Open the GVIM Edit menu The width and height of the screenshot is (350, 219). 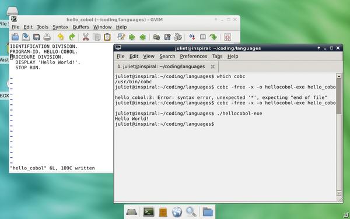tap(28, 27)
